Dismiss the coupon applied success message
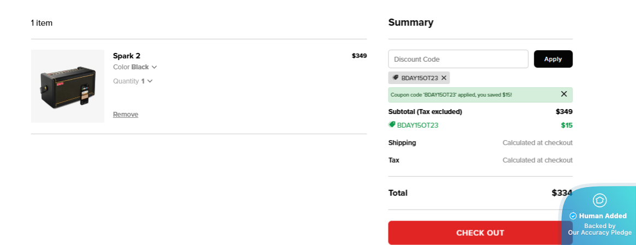Image resolution: width=636 pixels, height=245 pixels. pyautogui.click(x=564, y=94)
